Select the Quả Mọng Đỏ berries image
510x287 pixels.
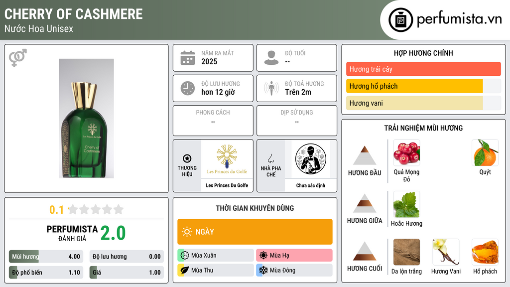click(406, 152)
